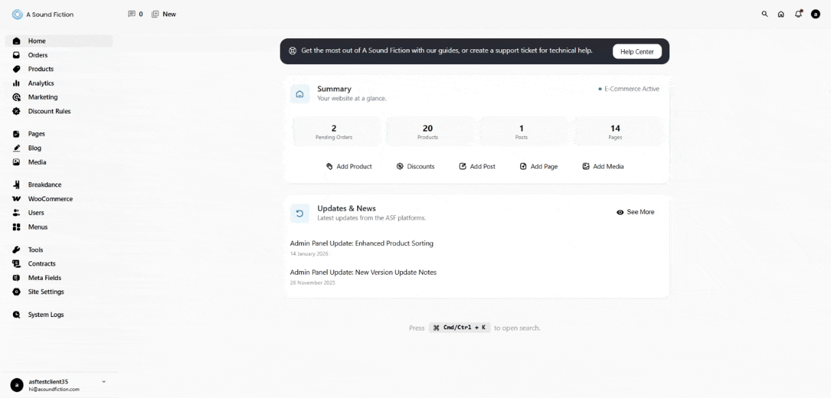The height and width of the screenshot is (398, 831).
Task: Open the New content menu
Action: click(164, 14)
